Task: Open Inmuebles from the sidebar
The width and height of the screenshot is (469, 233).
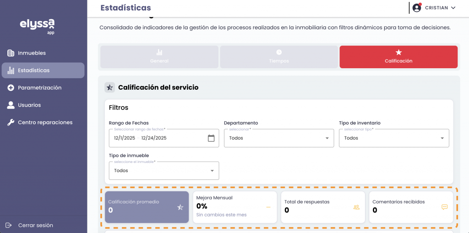Action: pyautogui.click(x=32, y=53)
